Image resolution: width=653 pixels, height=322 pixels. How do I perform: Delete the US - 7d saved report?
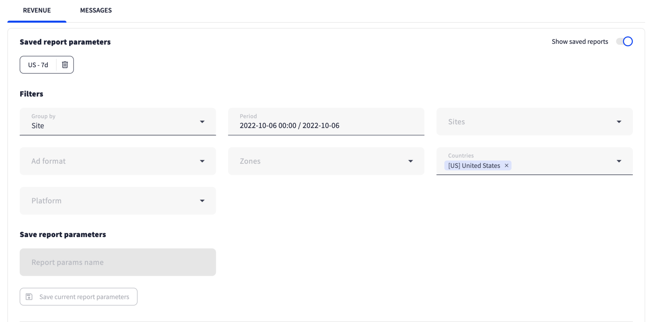[x=65, y=65]
